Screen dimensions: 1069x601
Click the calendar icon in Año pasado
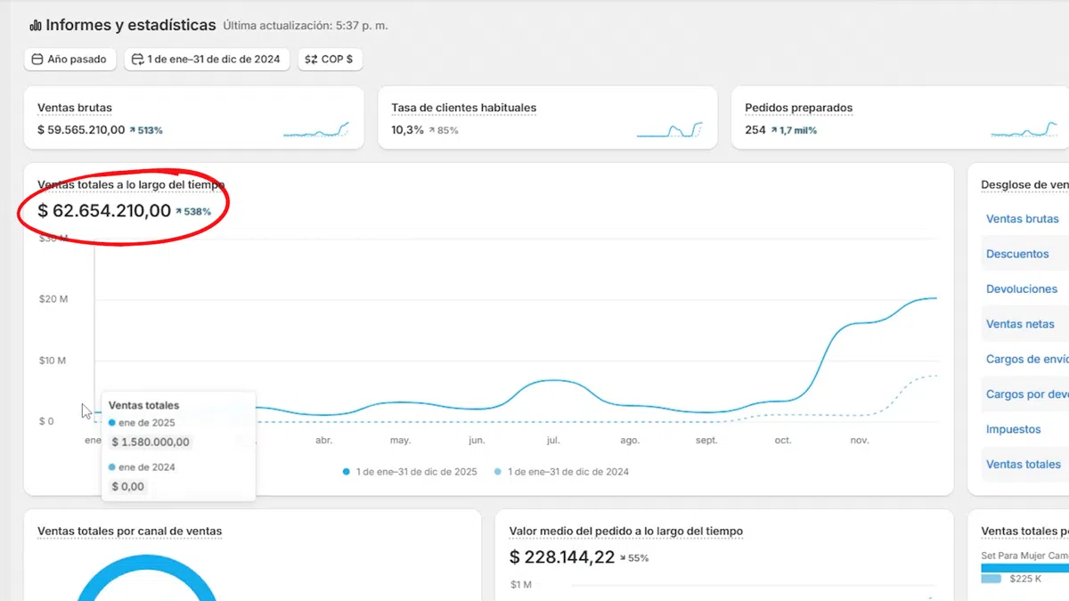(37, 60)
